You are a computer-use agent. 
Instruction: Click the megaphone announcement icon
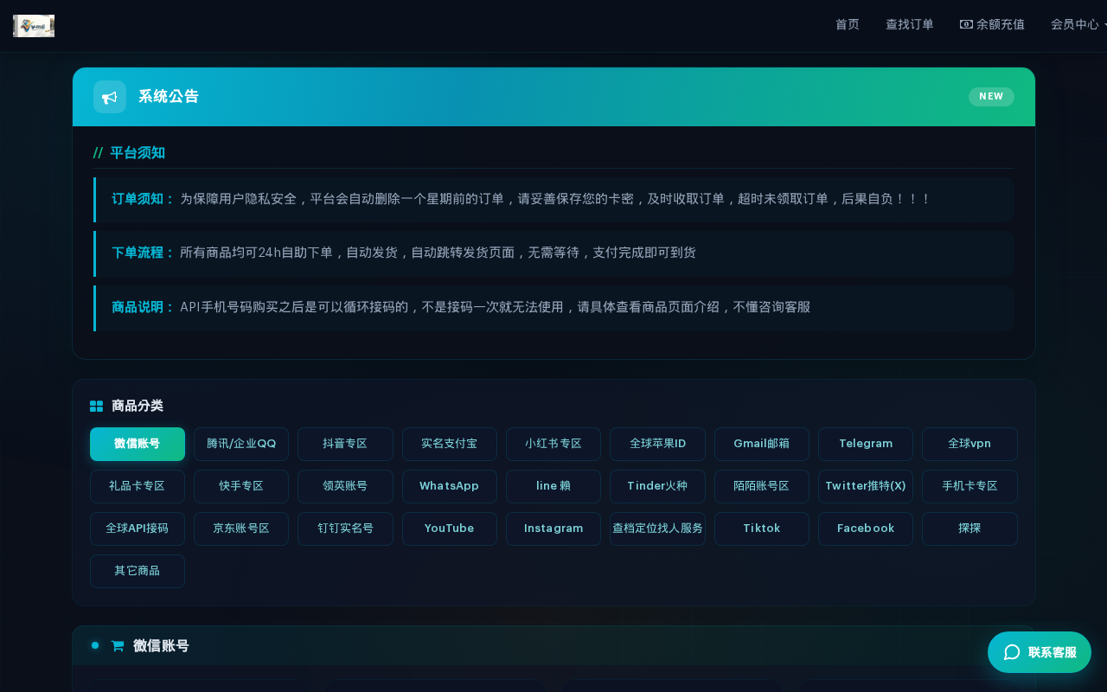pos(110,97)
